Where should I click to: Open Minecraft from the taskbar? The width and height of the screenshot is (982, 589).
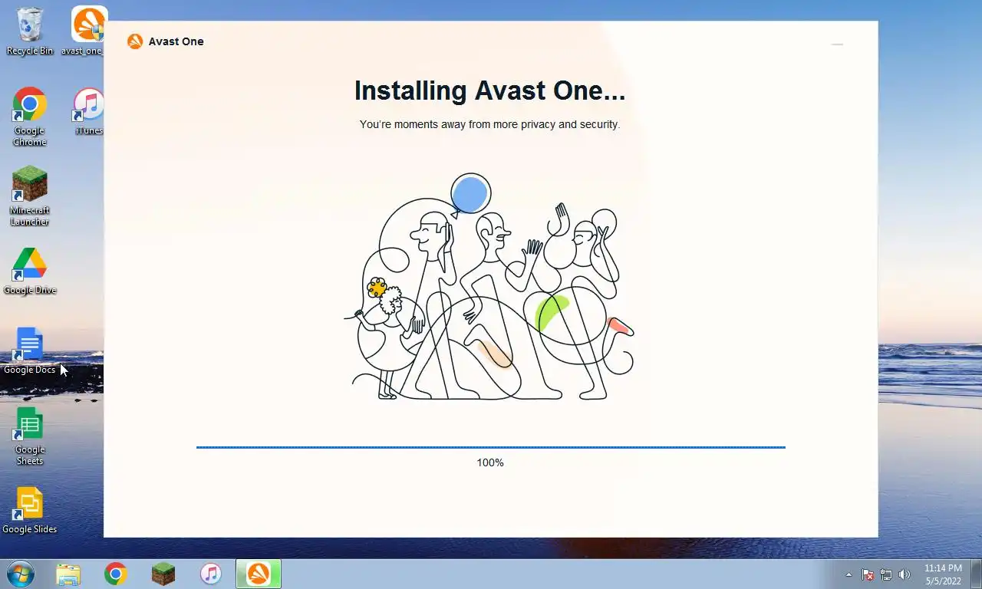click(x=163, y=574)
